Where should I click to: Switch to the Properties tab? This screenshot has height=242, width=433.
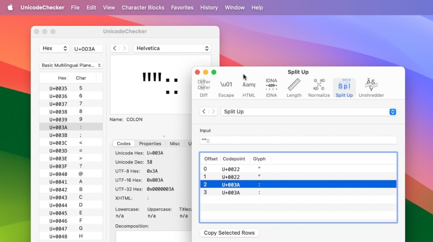click(150, 144)
